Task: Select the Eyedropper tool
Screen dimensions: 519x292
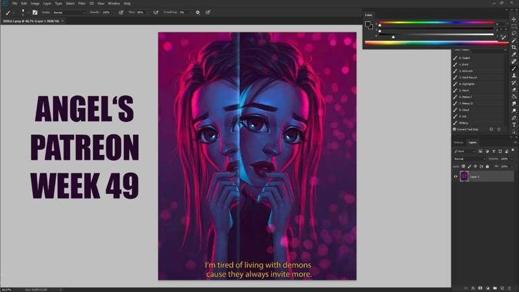Action: (514, 55)
